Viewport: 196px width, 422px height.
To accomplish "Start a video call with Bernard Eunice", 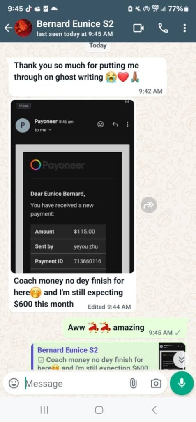I will point(138,28).
